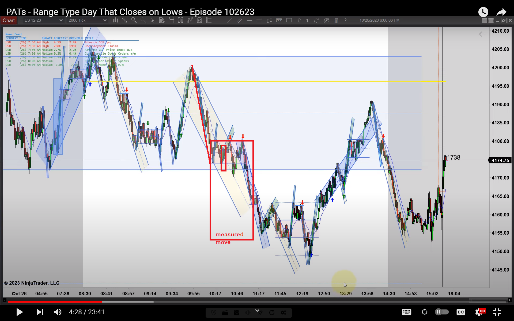
Task: Open the Watch Later clock menu
Action: [x=483, y=12]
